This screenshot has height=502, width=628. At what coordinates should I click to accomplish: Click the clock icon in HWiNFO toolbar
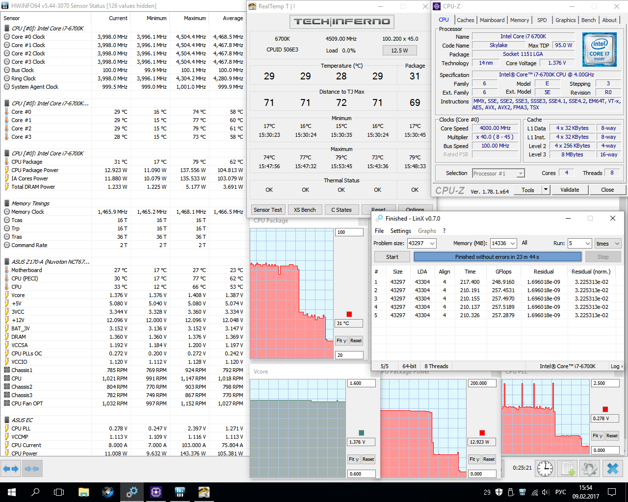pyautogui.click(x=545, y=468)
